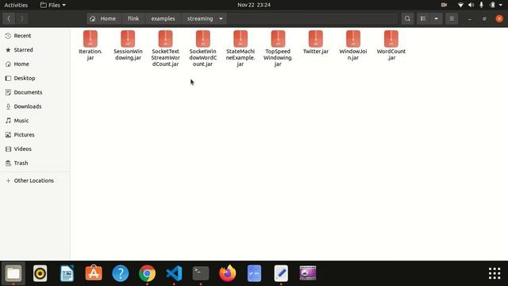Open the search tool in Files
The image size is (508, 286).
[x=407, y=19]
